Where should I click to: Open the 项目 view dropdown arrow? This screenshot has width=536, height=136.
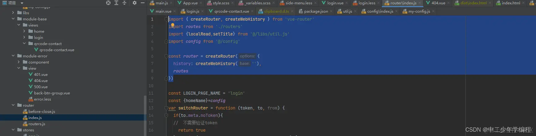pos(22,3)
